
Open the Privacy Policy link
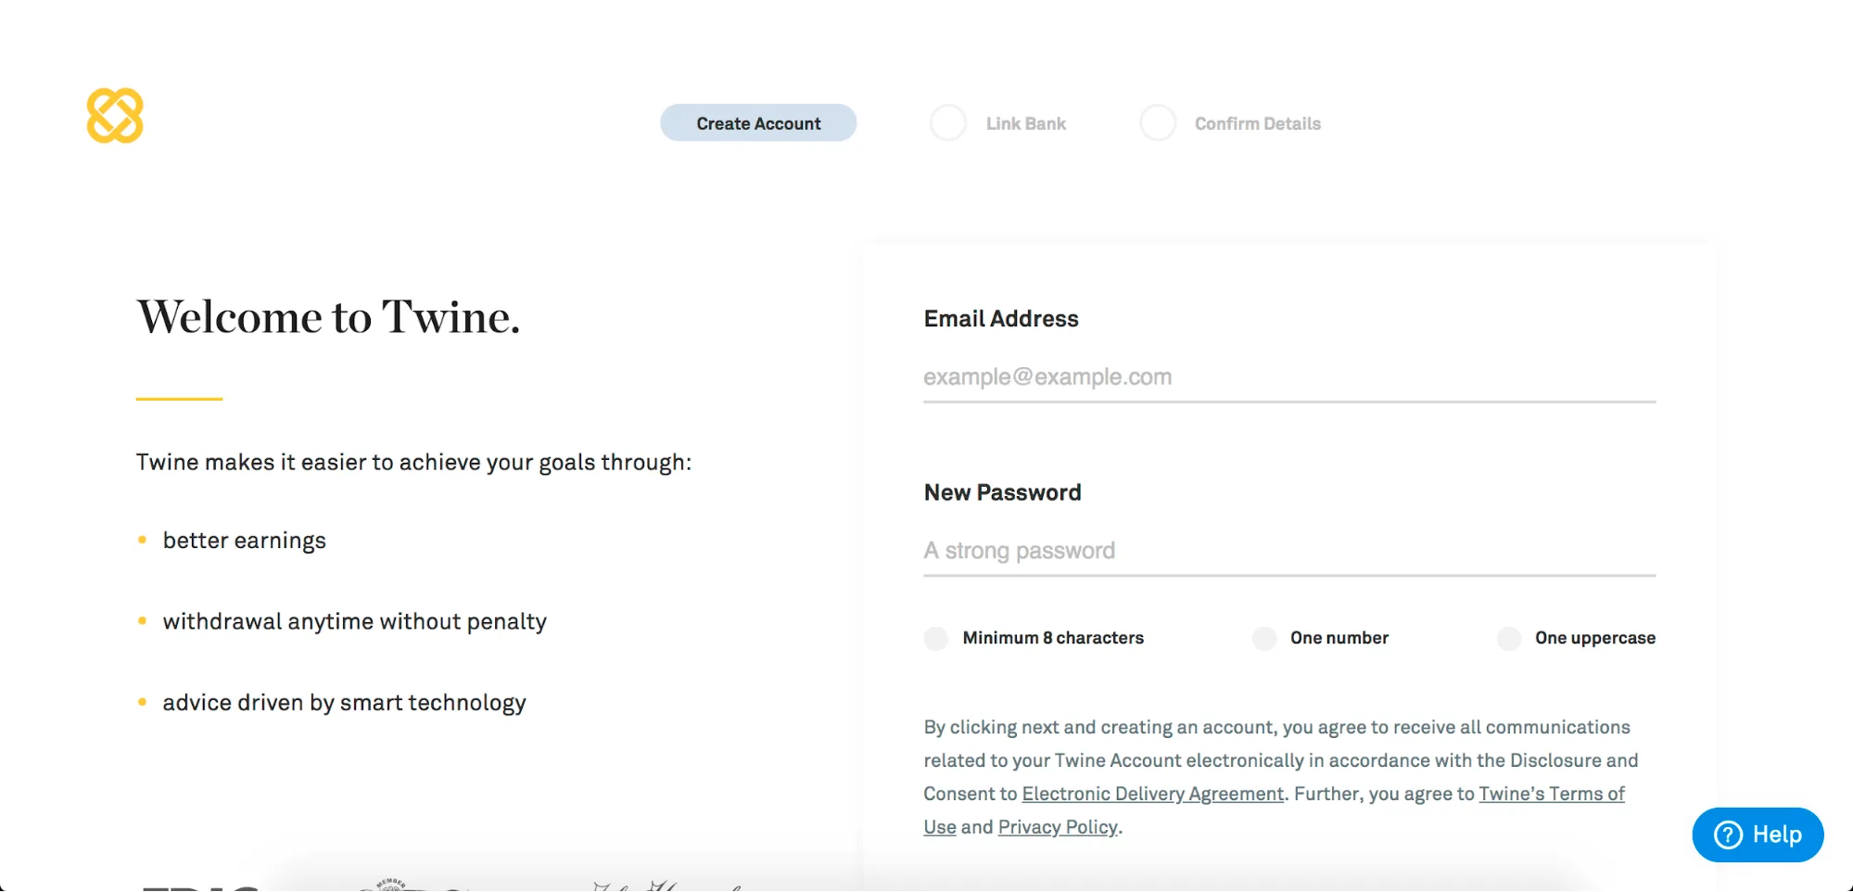(1058, 827)
